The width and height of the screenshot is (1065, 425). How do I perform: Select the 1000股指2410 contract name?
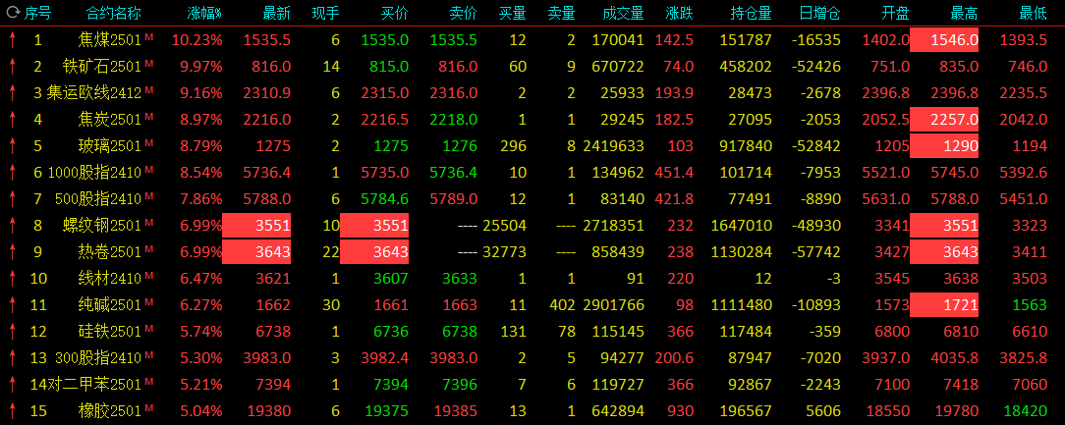94,173
